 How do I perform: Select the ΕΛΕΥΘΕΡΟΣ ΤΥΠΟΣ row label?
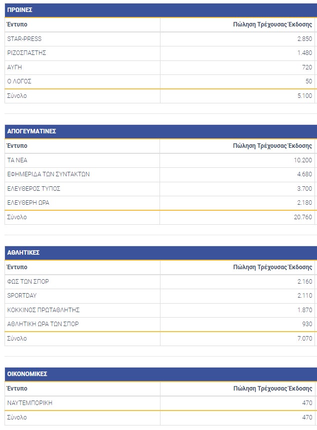[34, 189]
